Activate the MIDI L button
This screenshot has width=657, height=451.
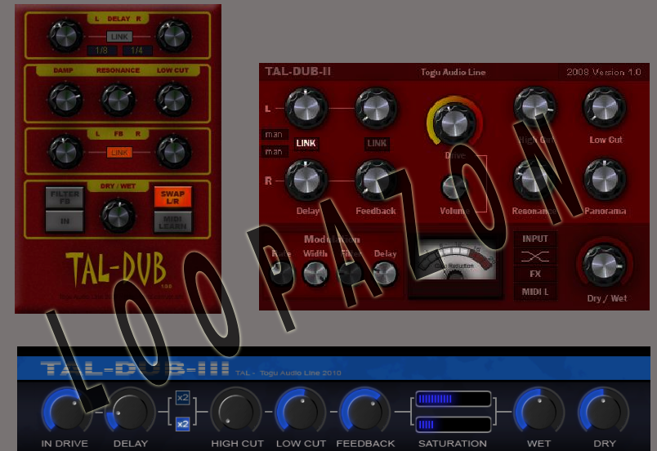click(535, 292)
